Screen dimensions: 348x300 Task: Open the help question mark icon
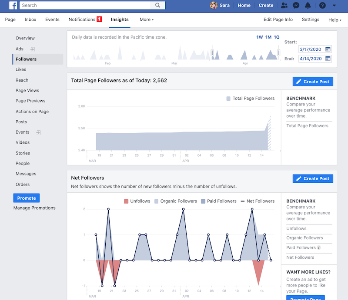point(322,5)
